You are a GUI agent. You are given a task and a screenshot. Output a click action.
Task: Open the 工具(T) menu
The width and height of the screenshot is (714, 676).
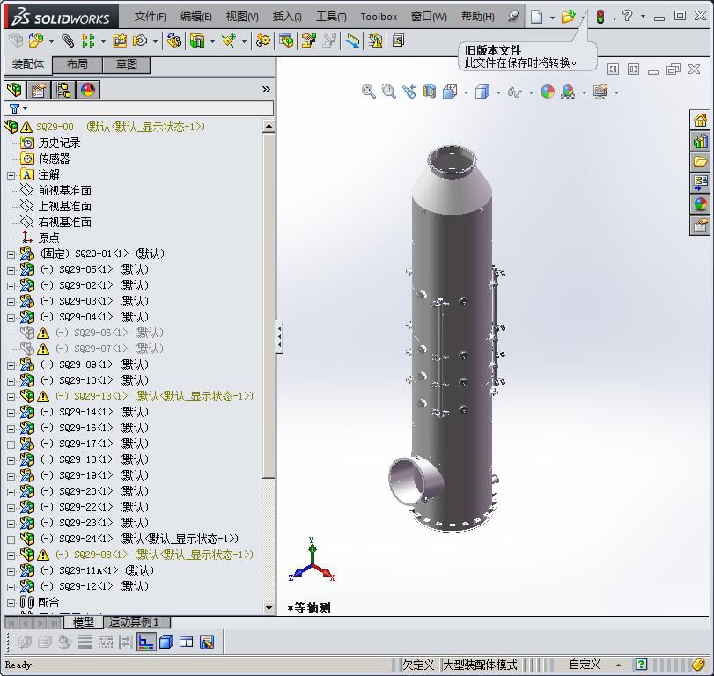[x=332, y=17]
